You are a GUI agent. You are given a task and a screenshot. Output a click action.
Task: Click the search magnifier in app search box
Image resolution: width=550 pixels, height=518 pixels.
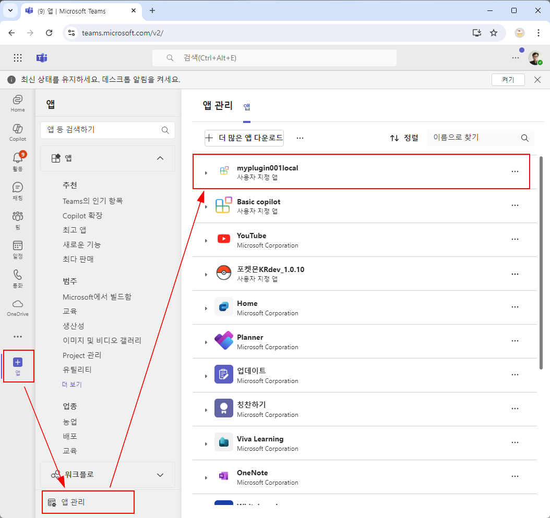(165, 130)
